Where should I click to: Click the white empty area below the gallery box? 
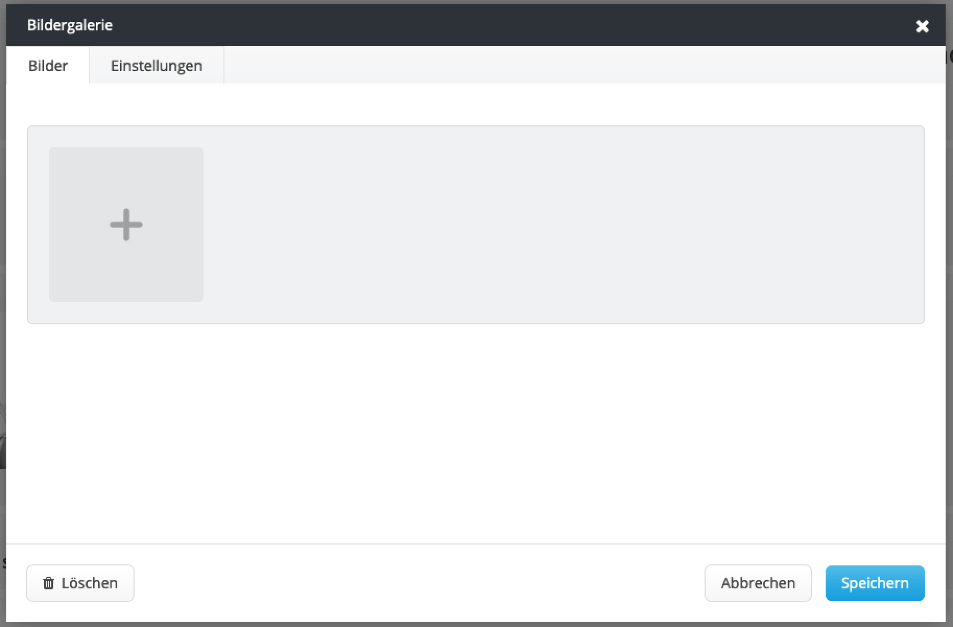coord(476,429)
